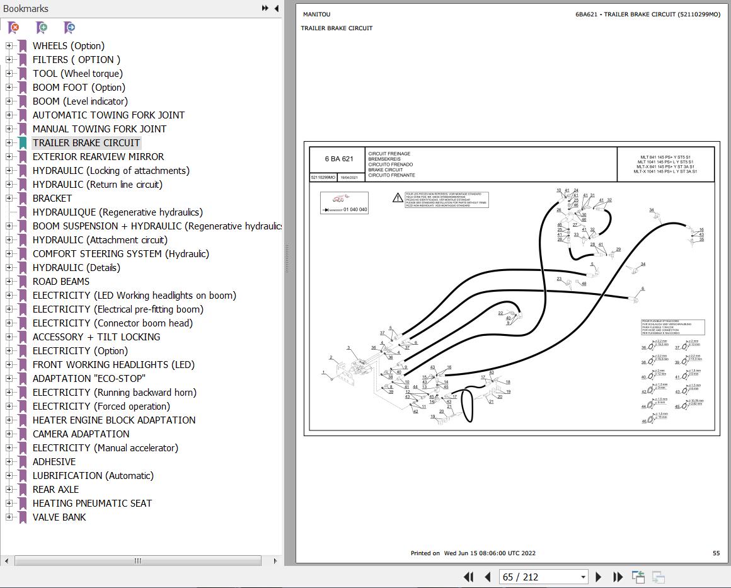Select the ROAD BEAMS bookmark

coord(60,281)
